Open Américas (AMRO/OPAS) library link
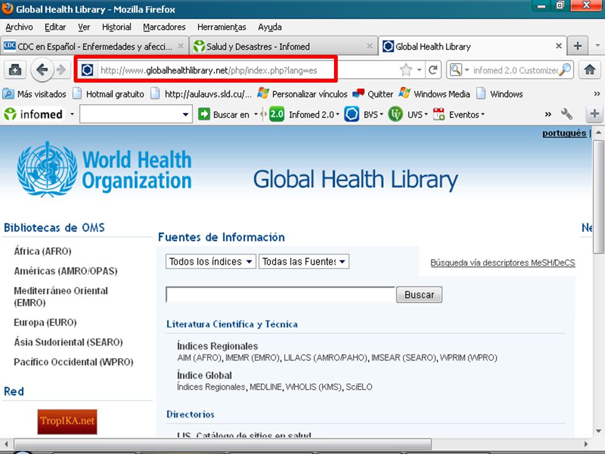Viewport: 605px width, 454px height. pyautogui.click(x=66, y=271)
